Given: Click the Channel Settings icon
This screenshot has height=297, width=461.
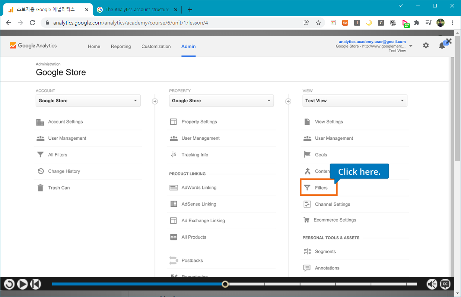Looking at the screenshot, I should 307,204.
